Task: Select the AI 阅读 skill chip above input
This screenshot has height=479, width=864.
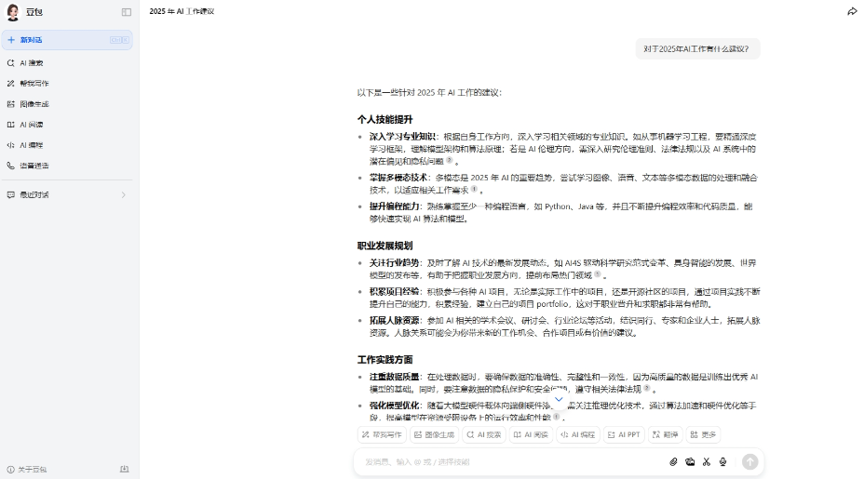Action: pyautogui.click(x=532, y=435)
